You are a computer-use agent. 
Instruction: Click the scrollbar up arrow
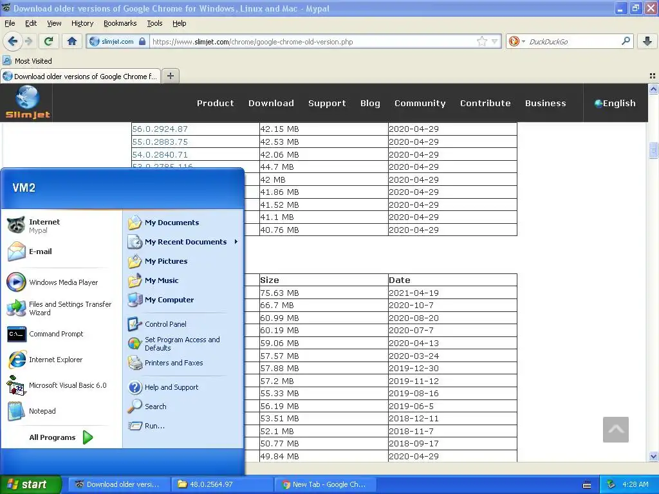coord(653,89)
